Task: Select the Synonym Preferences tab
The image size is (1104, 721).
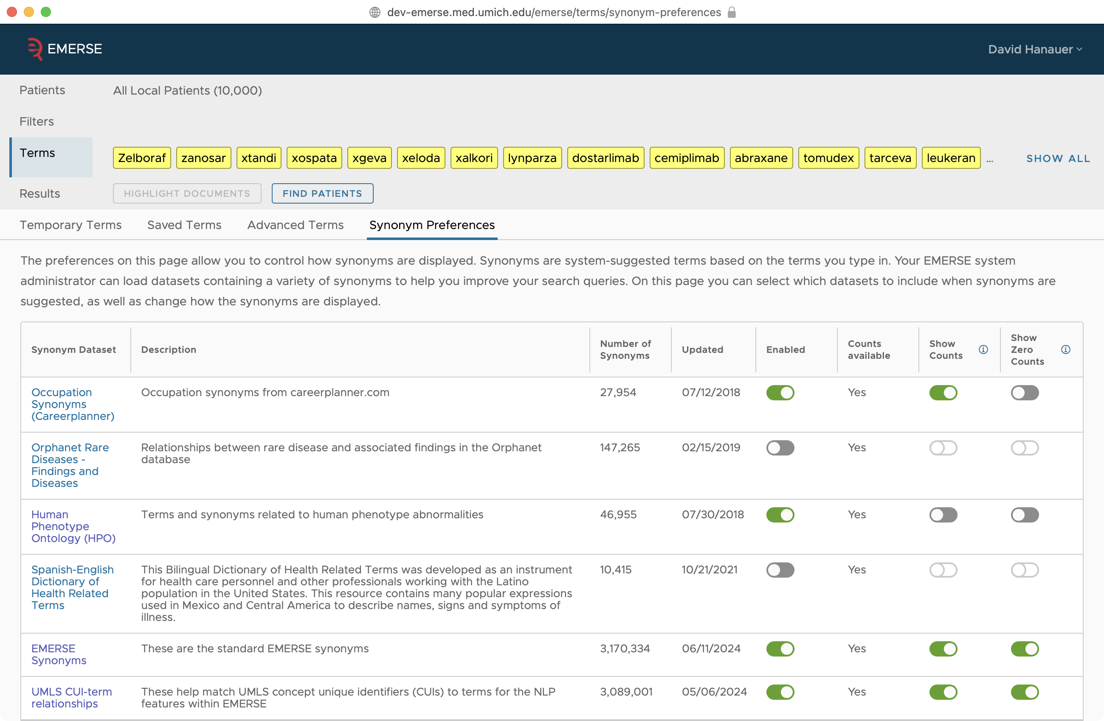Action: (432, 225)
